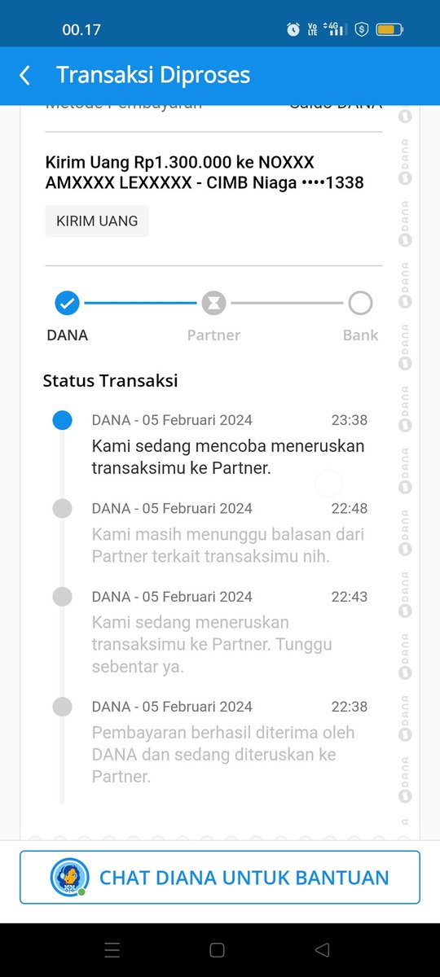Tap 'Kami sedang mencoba meneruskan' message
The height and width of the screenshot is (977, 440).
pos(228,458)
